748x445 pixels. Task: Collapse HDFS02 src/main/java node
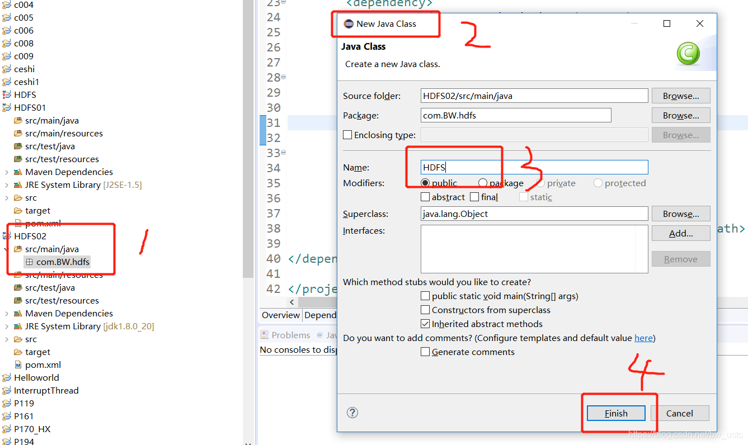7,249
